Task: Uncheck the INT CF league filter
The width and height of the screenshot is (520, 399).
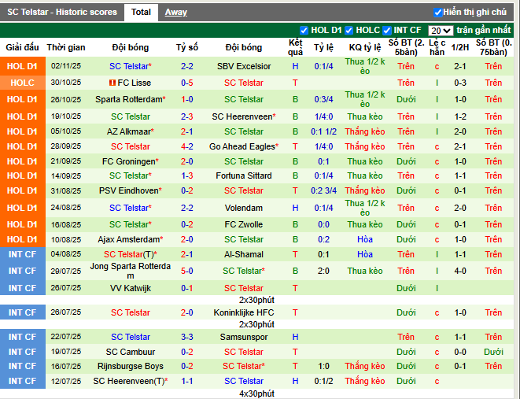Action: [387, 31]
